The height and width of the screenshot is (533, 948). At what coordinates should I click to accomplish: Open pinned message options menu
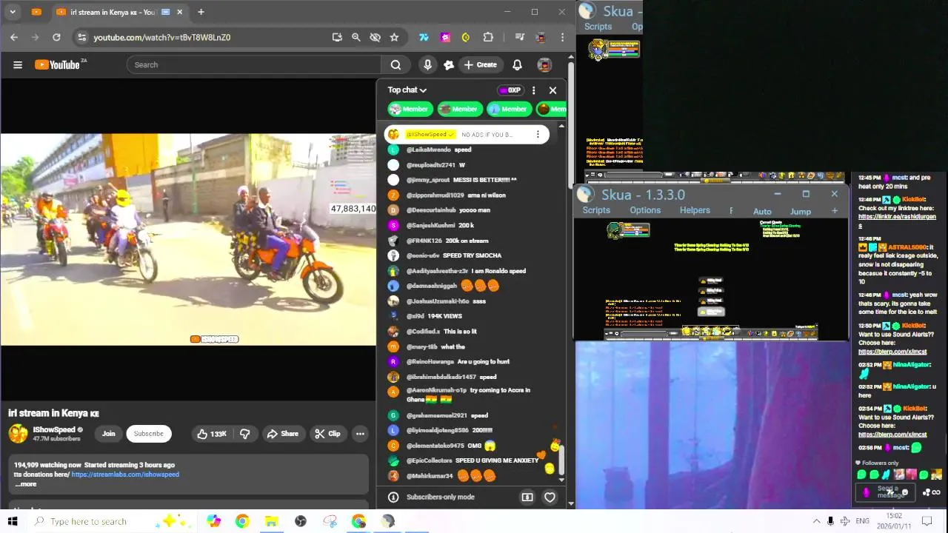click(x=538, y=135)
